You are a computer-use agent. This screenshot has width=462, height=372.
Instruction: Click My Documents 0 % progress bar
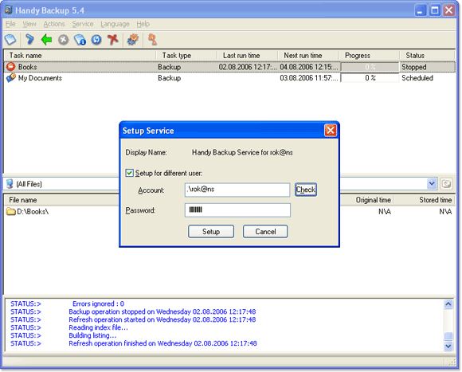[370, 78]
